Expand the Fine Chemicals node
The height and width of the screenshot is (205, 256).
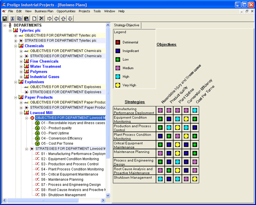click(21, 61)
